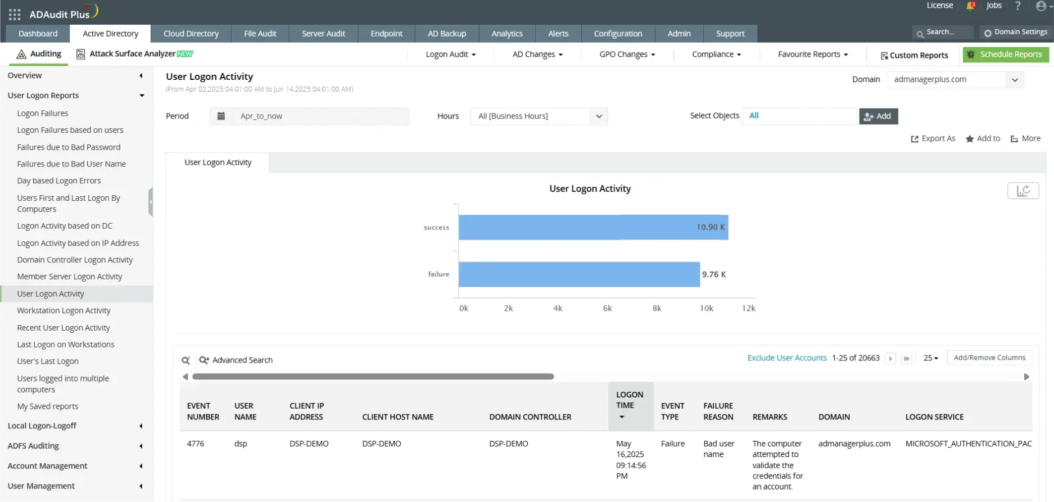Click the Advanced Search icon
The height and width of the screenshot is (502, 1054).
(204, 360)
